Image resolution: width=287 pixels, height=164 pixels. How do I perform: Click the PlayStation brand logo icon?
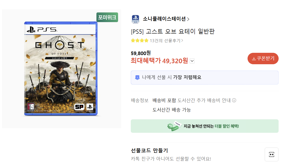[135, 19]
